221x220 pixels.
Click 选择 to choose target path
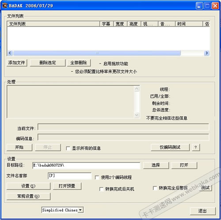tap(156, 165)
